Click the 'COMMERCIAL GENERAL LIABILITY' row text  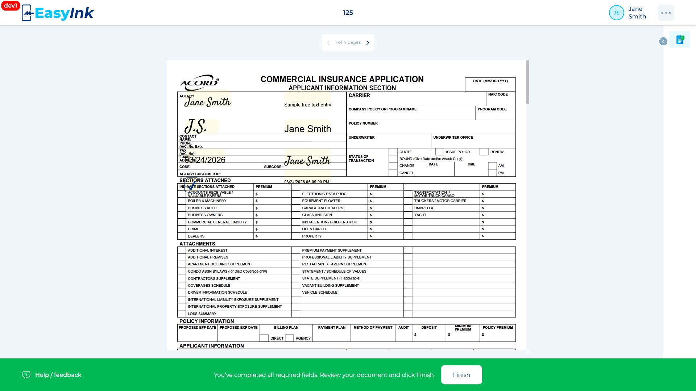[217, 222]
